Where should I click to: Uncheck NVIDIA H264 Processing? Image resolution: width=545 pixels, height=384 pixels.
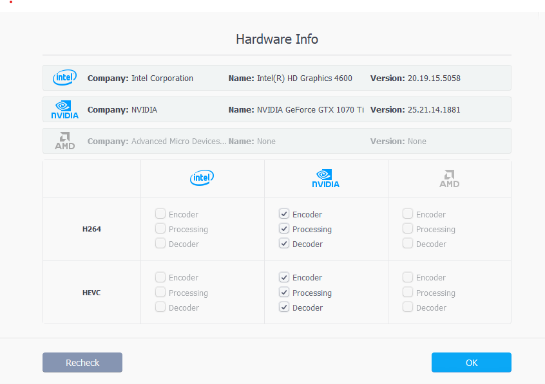(284, 228)
